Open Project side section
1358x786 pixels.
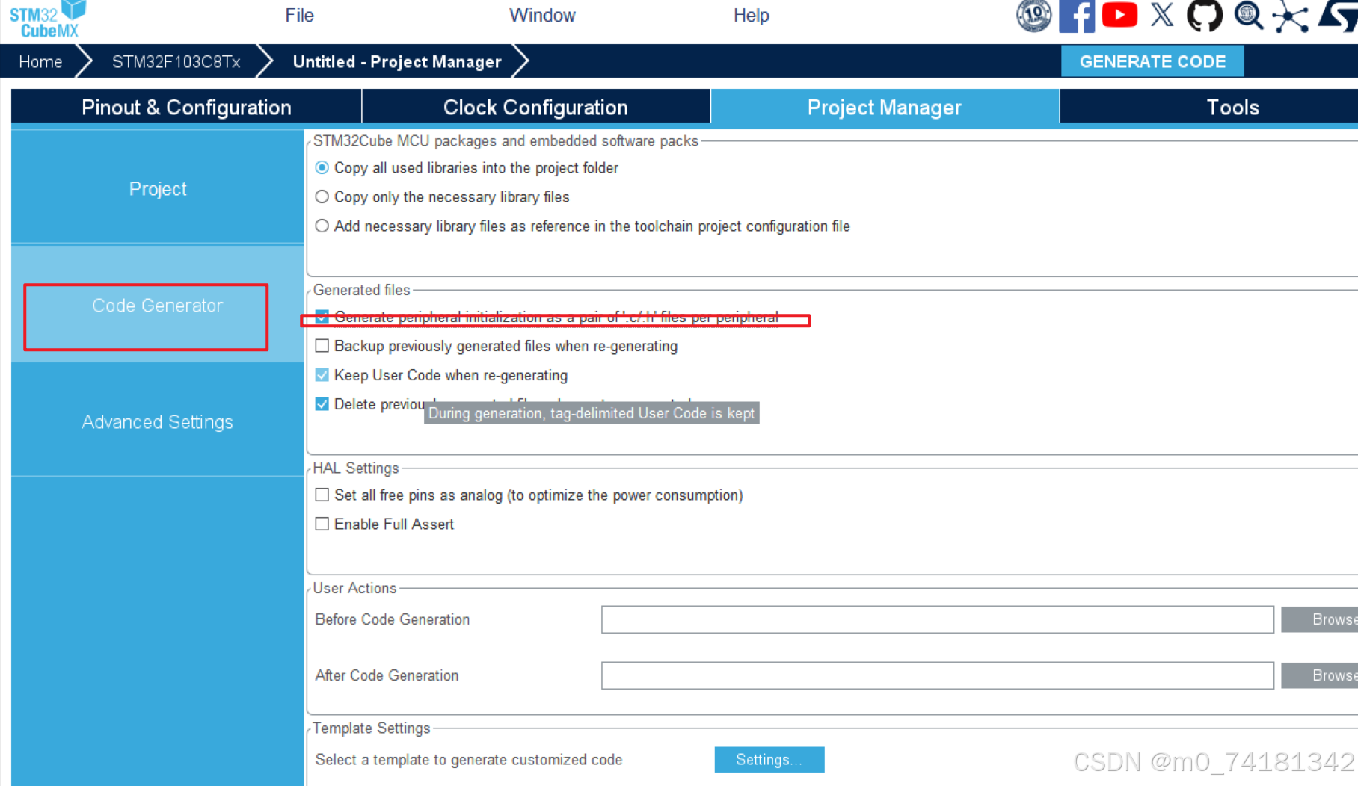click(157, 188)
